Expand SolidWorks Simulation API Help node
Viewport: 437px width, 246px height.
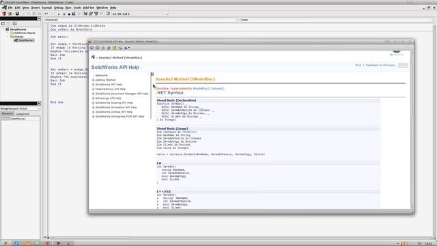pyautogui.click(x=94, y=107)
